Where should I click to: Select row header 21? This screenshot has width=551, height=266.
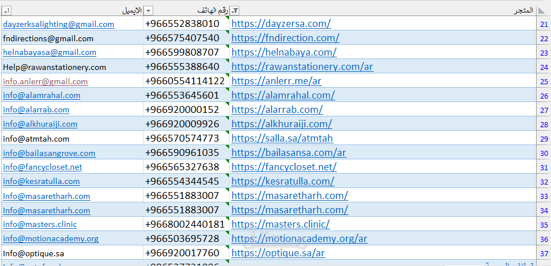pos(544,24)
